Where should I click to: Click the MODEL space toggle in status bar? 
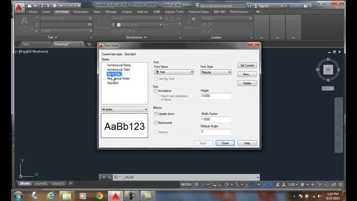[186, 185]
